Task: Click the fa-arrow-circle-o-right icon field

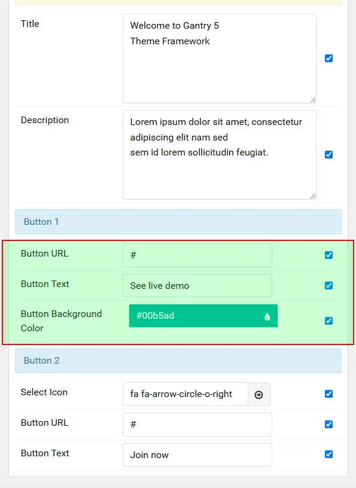Action: tap(185, 394)
